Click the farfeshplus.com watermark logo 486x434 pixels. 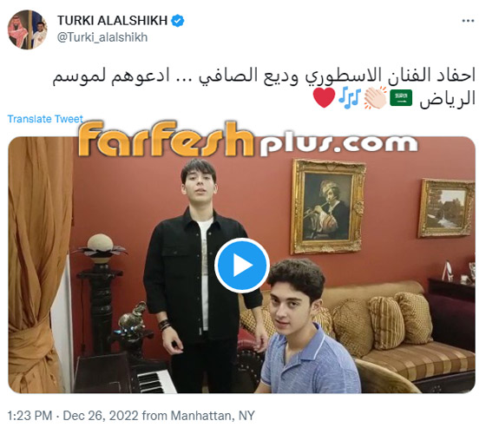pos(248,139)
